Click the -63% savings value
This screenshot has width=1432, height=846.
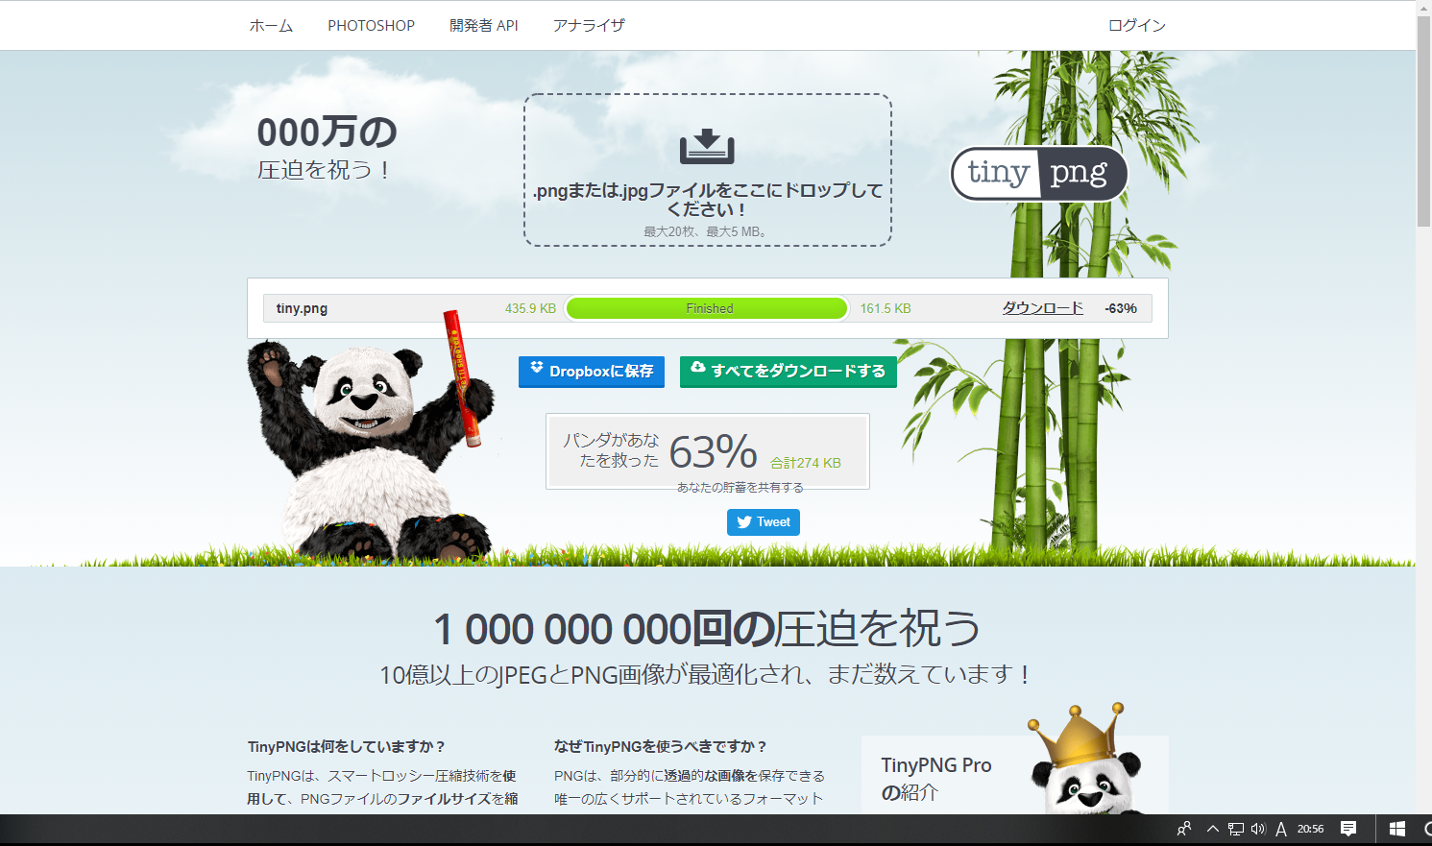pyautogui.click(x=1121, y=308)
